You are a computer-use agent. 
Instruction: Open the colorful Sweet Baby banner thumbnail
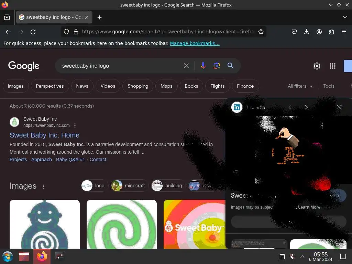click(x=195, y=224)
